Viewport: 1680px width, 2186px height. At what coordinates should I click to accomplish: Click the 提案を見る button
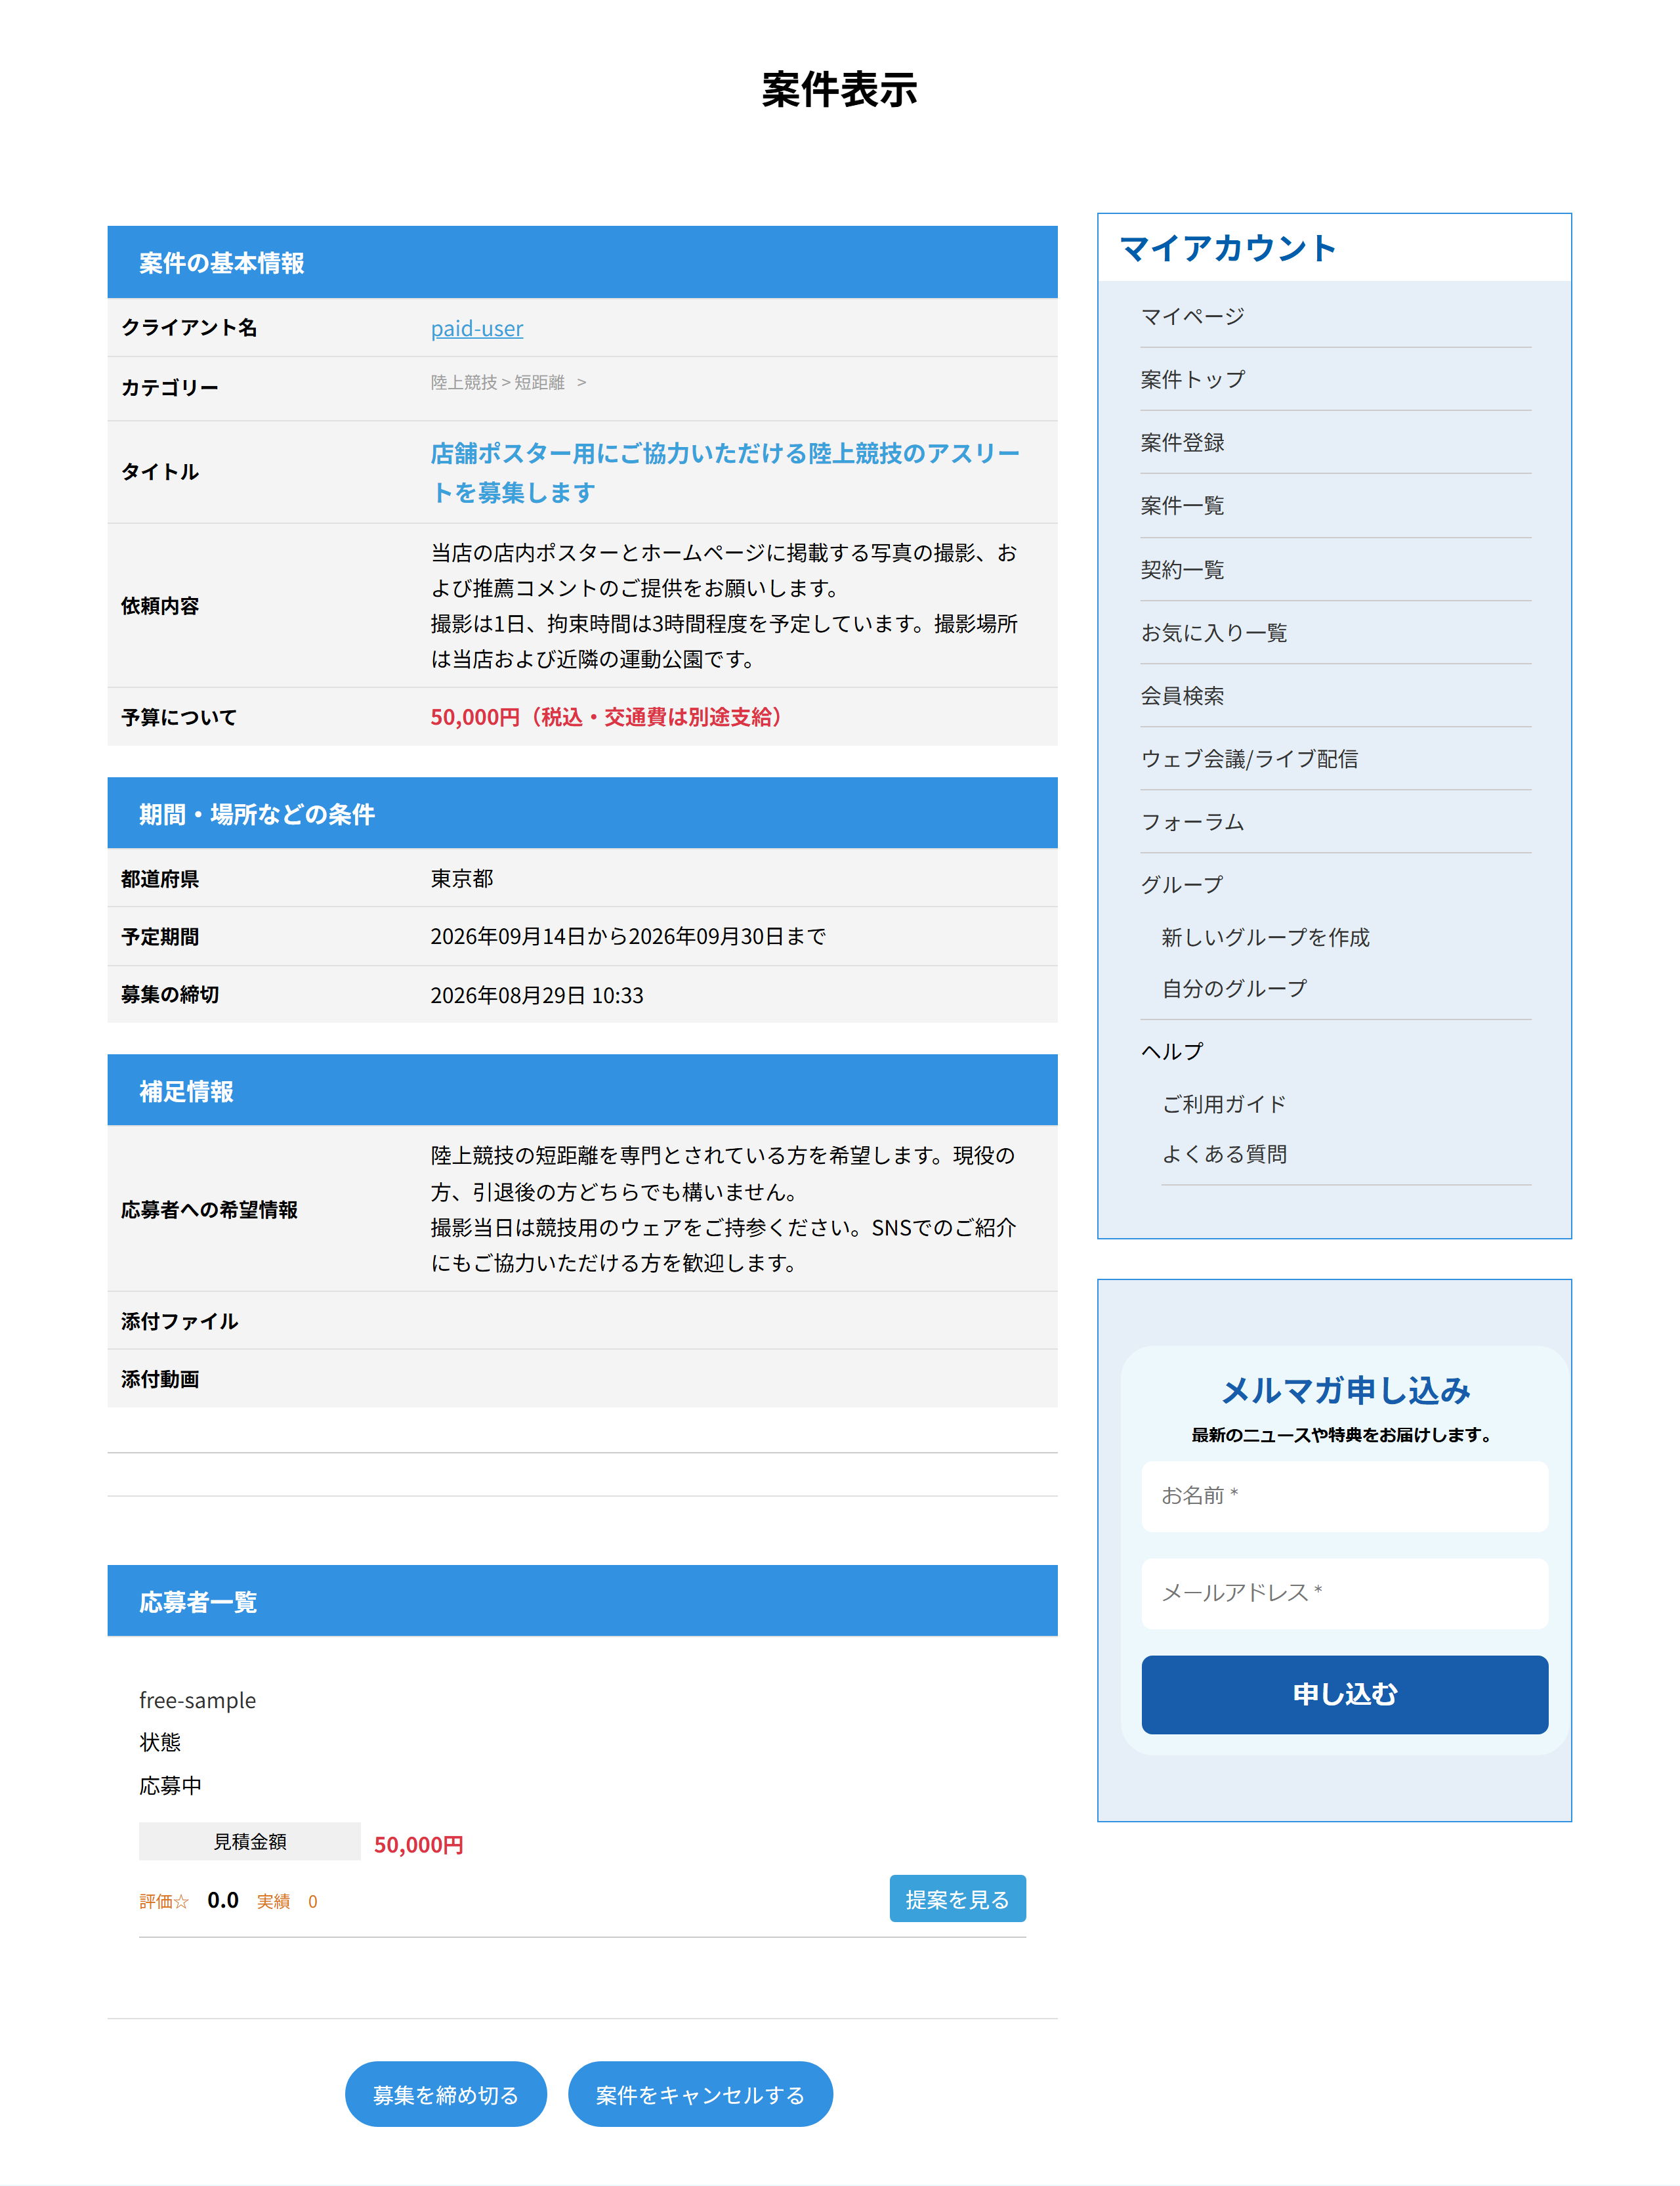coord(957,1898)
